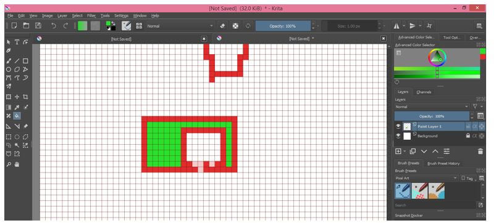Expand vertical mirror options arrow
Image resolution: width=496 pixels, height=223 pixels.
pos(420,26)
